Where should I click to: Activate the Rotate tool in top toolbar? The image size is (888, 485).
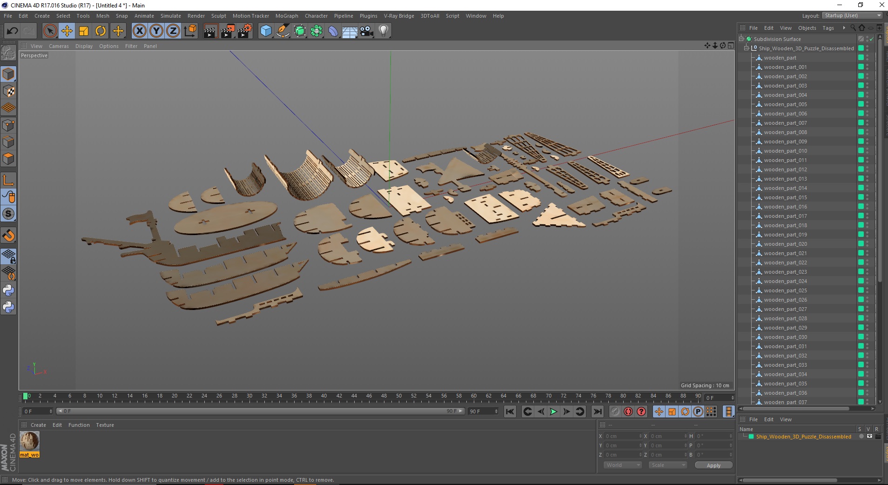click(101, 31)
